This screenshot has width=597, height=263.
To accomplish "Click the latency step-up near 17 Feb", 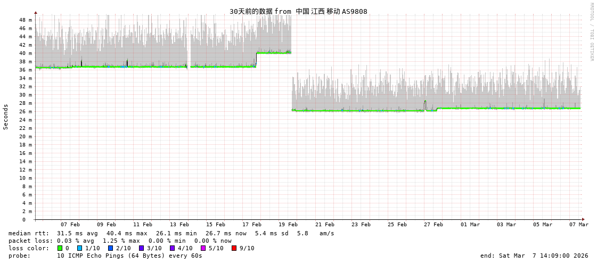I will [256, 60].
